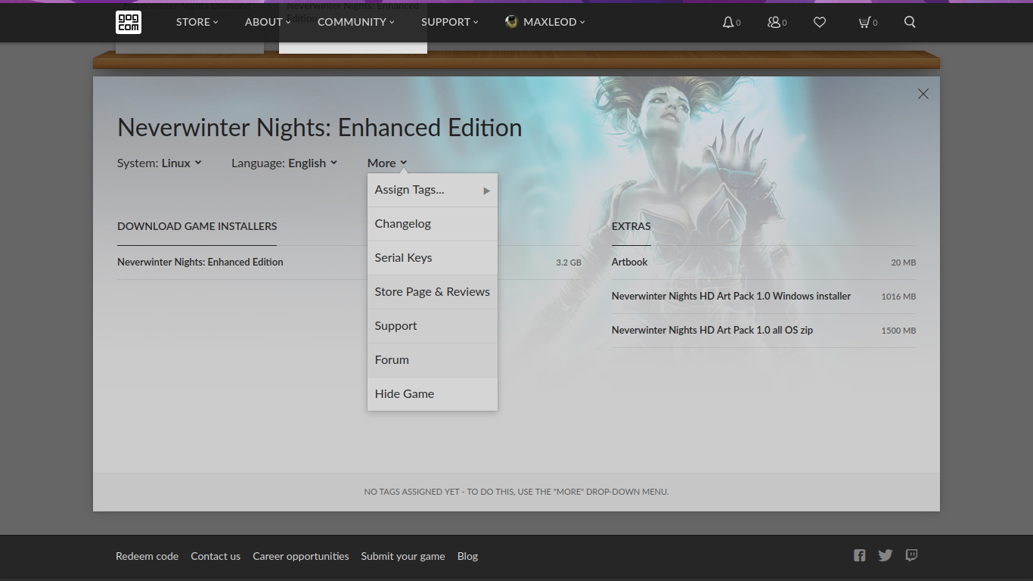Click the EXTRAS heading
The height and width of the screenshot is (581, 1033).
point(631,226)
